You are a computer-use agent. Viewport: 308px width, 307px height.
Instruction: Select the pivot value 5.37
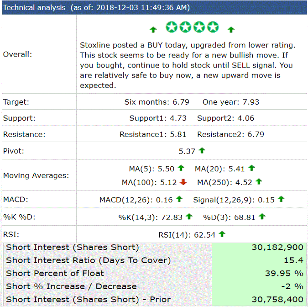187,151
